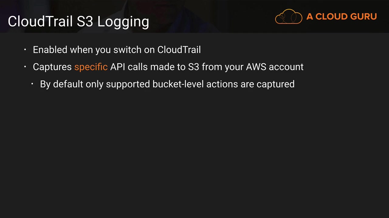The image size is (389, 218).
Task: Select the bullet dot before "Enabled when"
Action: click(x=25, y=50)
